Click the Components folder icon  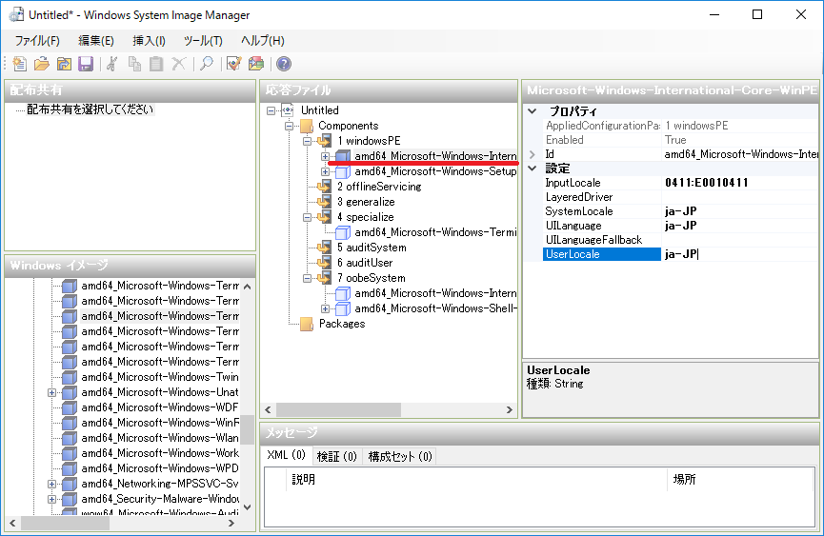point(307,126)
